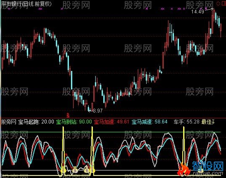
Task: Click the partially shown 最佳 indicator label
Action: [208, 122]
